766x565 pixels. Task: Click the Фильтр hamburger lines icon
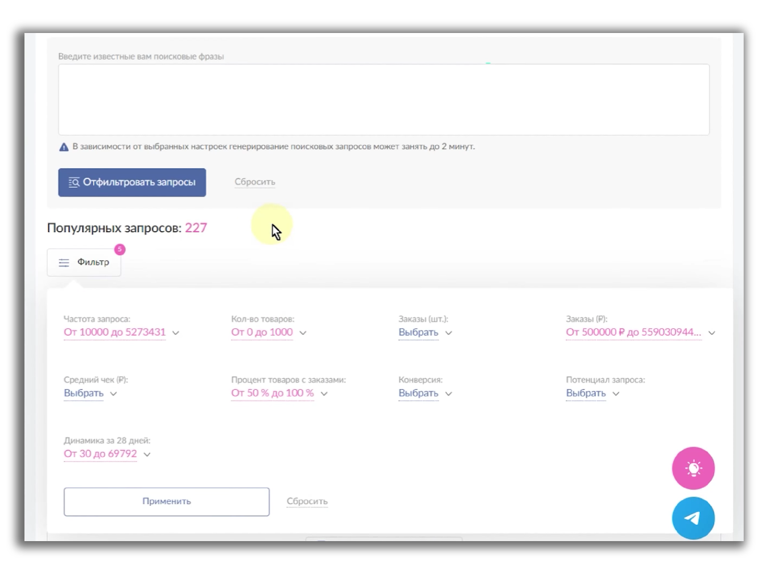point(64,263)
